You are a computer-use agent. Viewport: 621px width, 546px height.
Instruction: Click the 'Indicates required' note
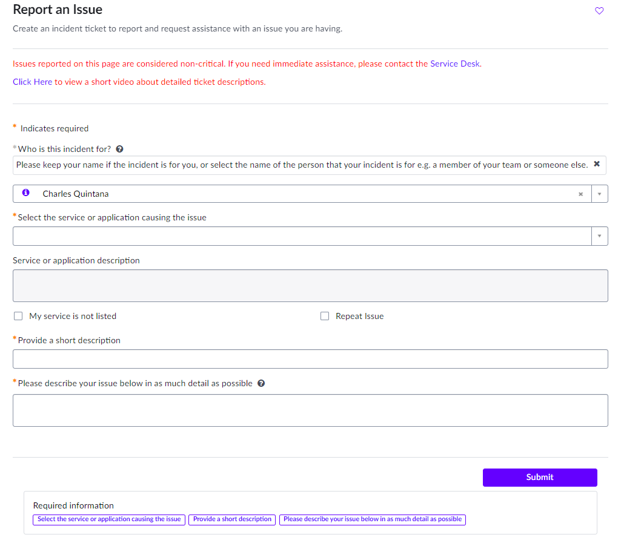(55, 128)
